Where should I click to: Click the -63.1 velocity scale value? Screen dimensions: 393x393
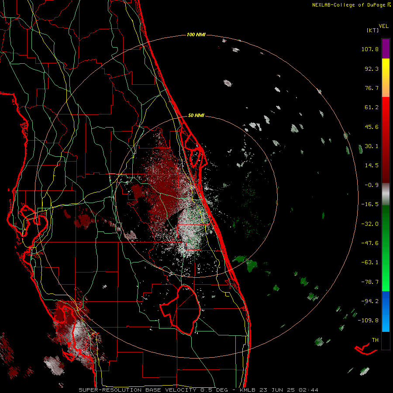[370, 262]
